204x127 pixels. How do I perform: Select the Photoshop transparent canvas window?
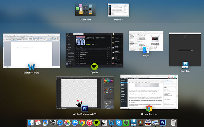pyautogui.click(x=85, y=92)
